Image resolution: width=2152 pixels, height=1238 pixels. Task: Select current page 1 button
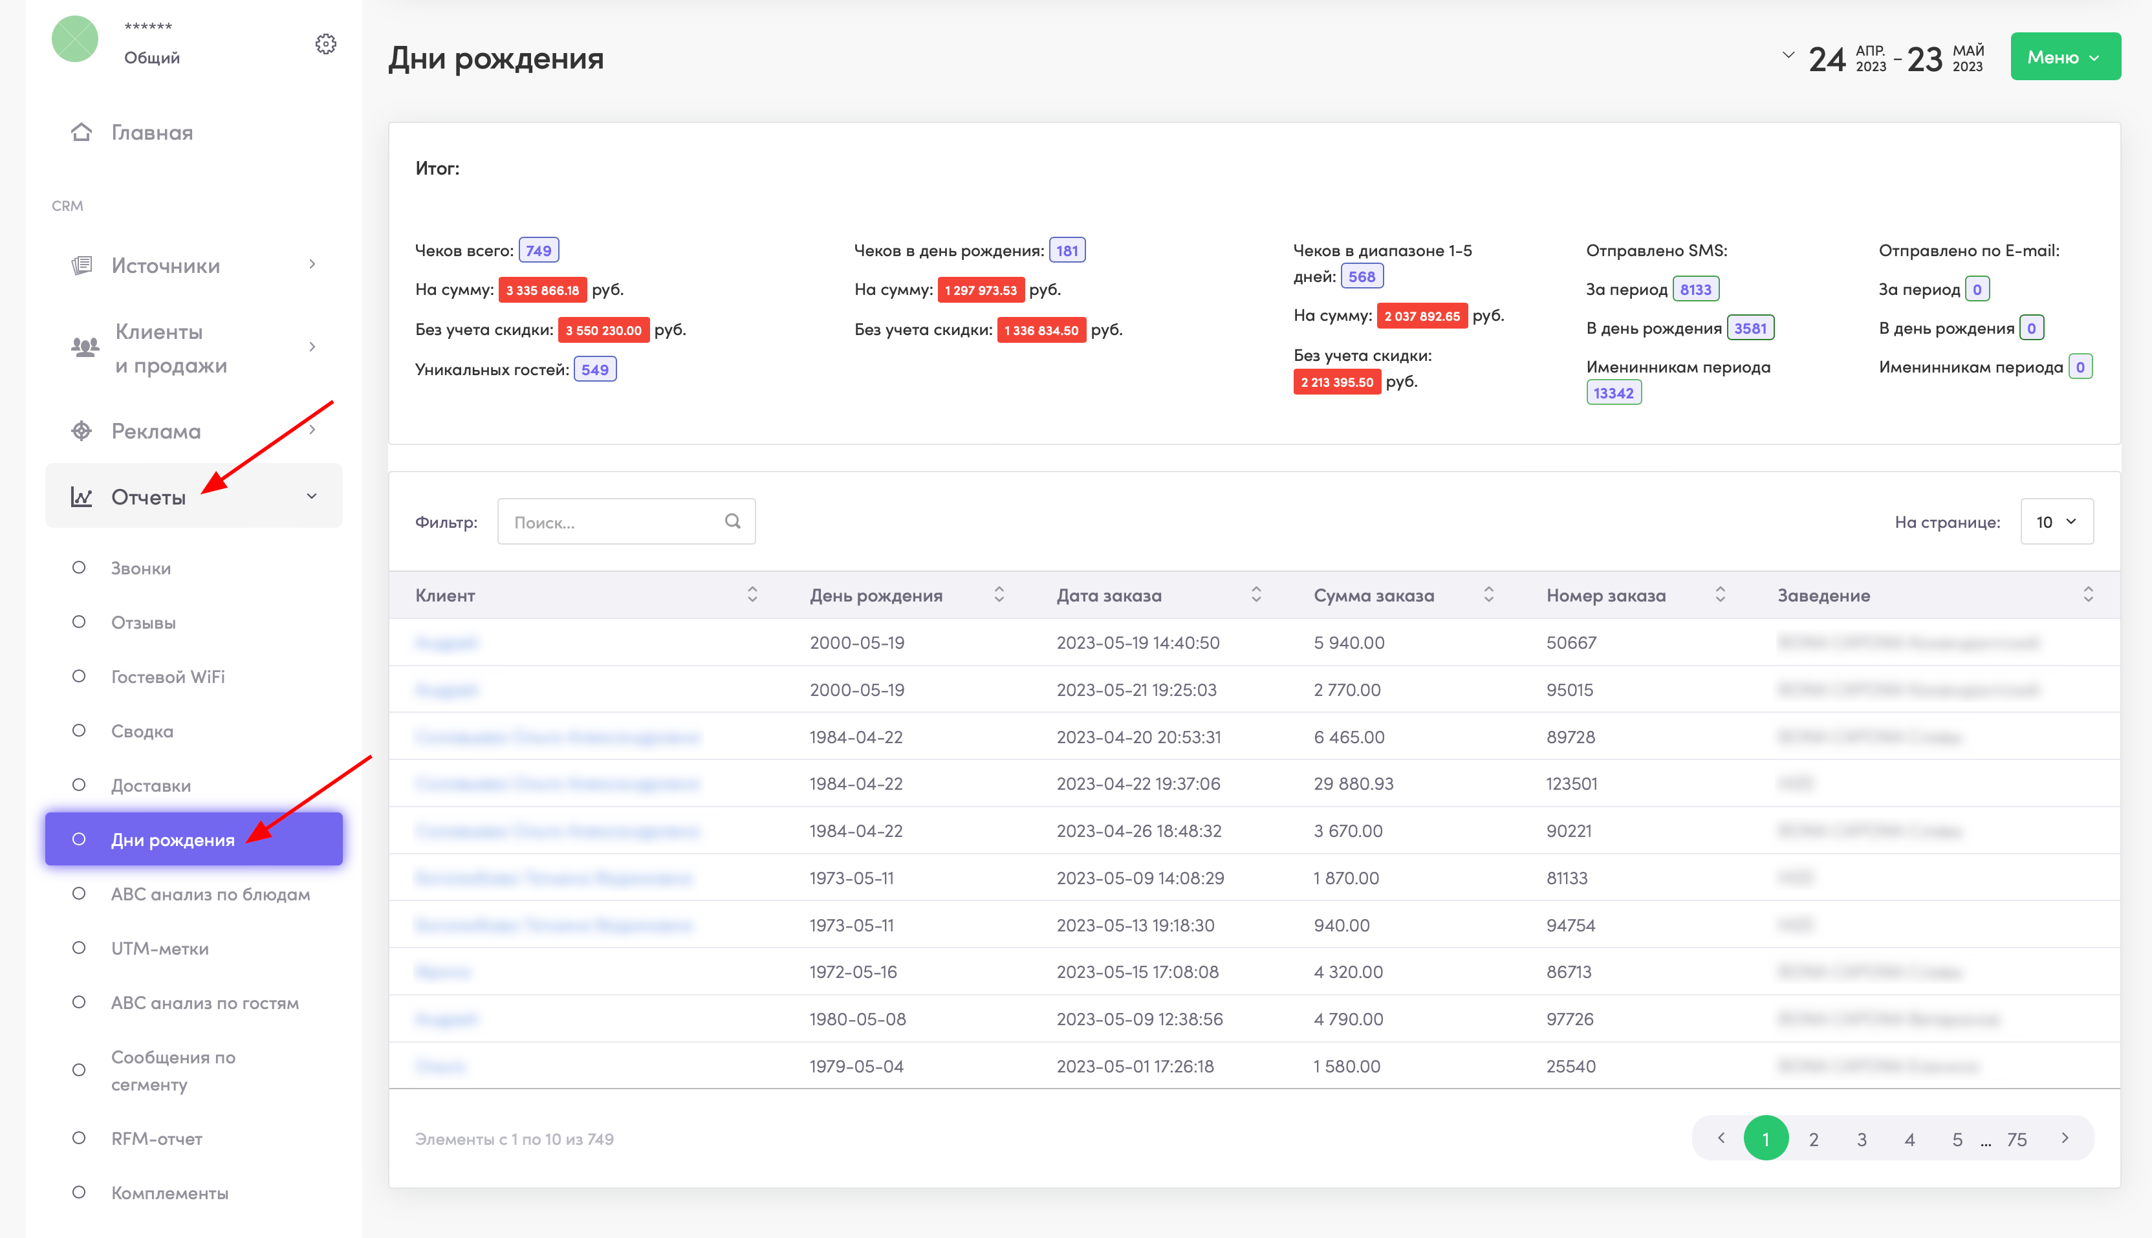click(1766, 1138)
